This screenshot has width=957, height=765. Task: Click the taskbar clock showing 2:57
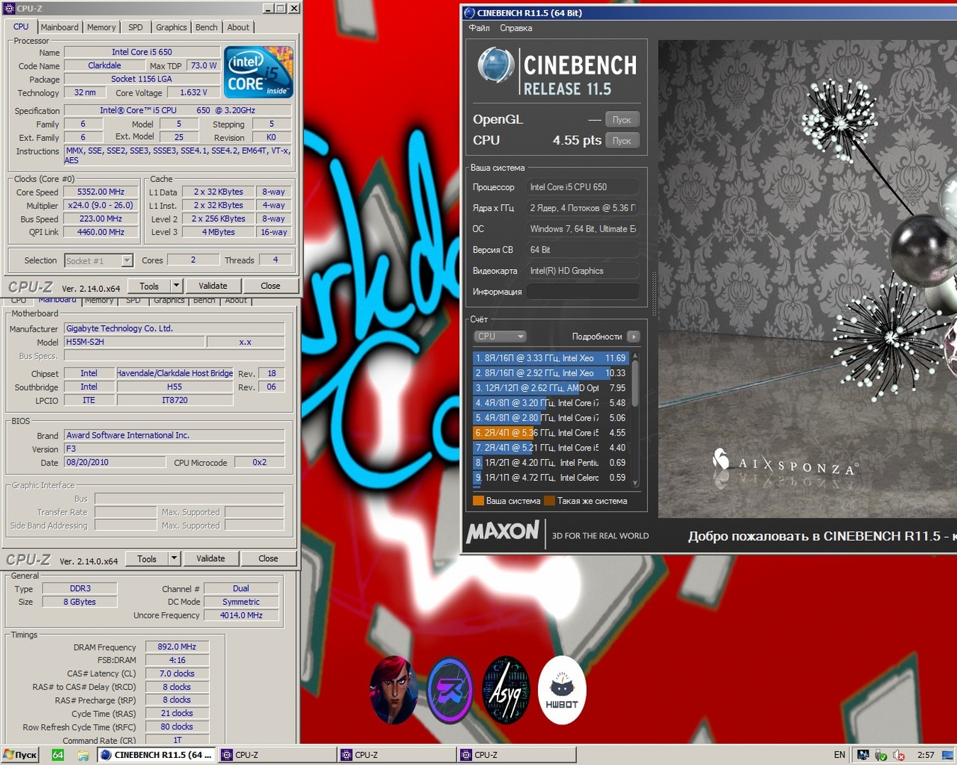tap(926, 755)
